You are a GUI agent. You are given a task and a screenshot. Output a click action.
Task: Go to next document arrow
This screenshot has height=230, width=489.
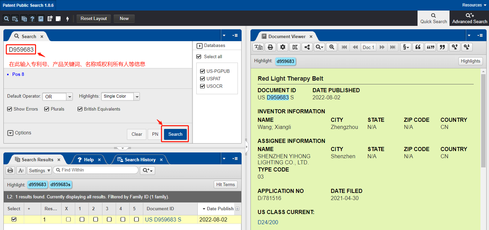pos(382,47)
